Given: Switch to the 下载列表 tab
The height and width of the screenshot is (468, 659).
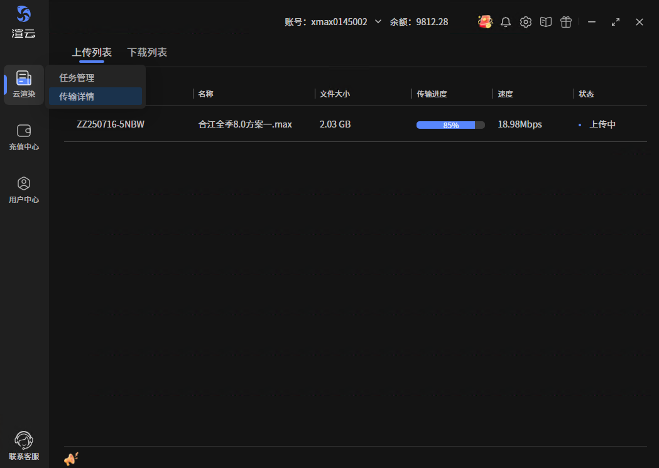Looking at the screenshot, I should point(147,52).
